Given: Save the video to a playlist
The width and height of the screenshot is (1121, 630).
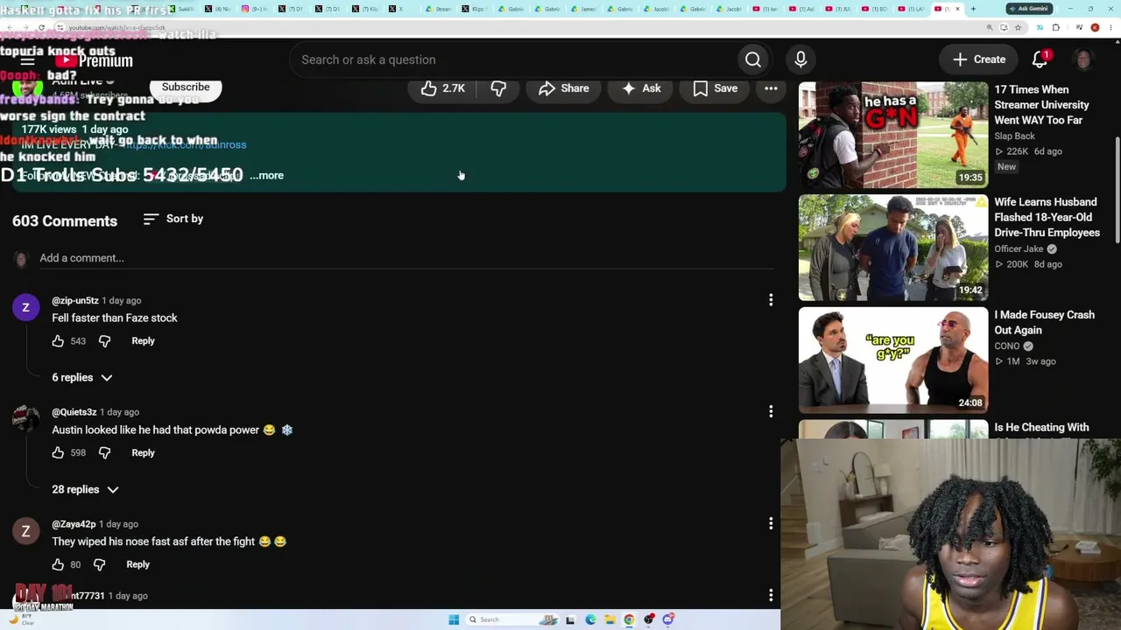Looking at the screenshot, I should click(x=716, y=88).
